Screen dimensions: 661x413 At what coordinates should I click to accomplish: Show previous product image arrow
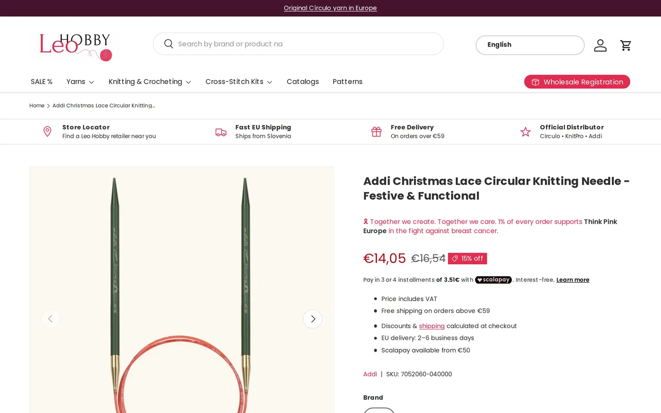click(x=51, y=319)
